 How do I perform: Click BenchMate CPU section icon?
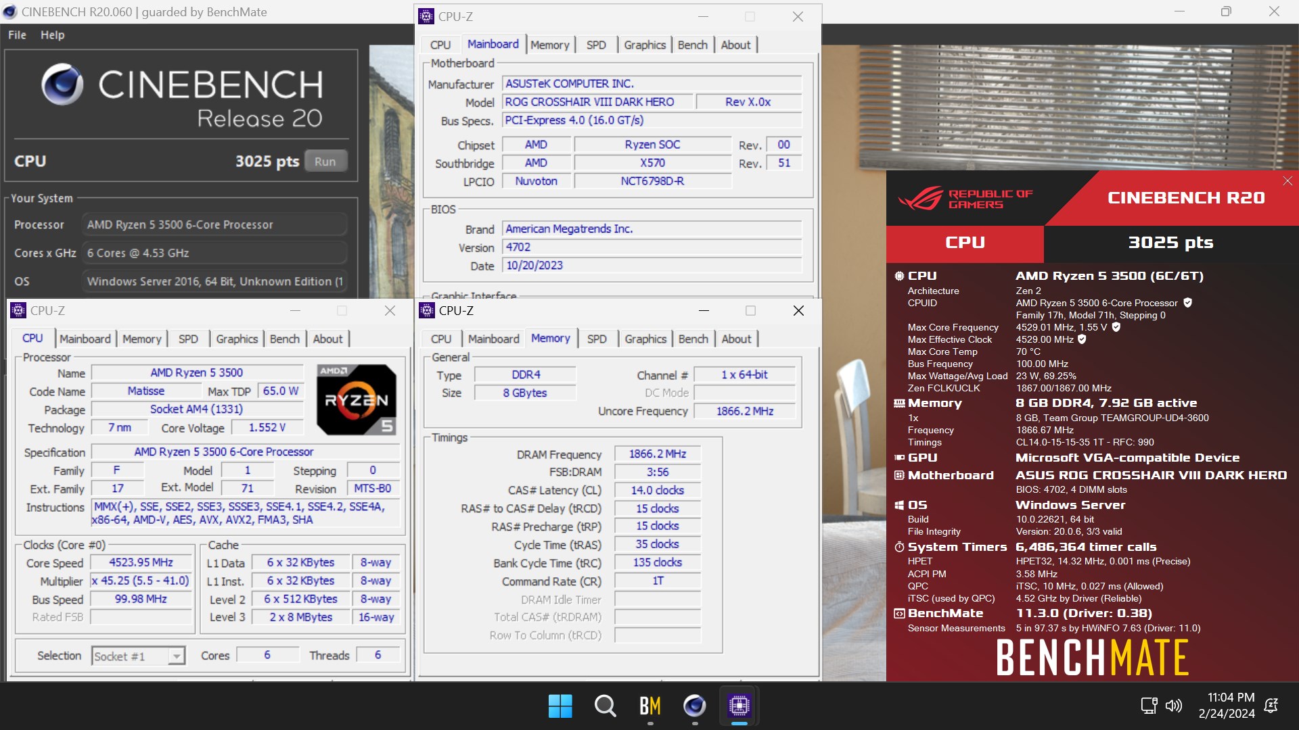click(x=899, y=276)
